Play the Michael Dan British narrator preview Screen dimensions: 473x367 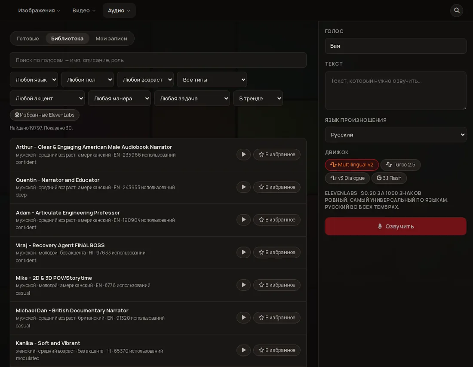click(x=243, y=318)
